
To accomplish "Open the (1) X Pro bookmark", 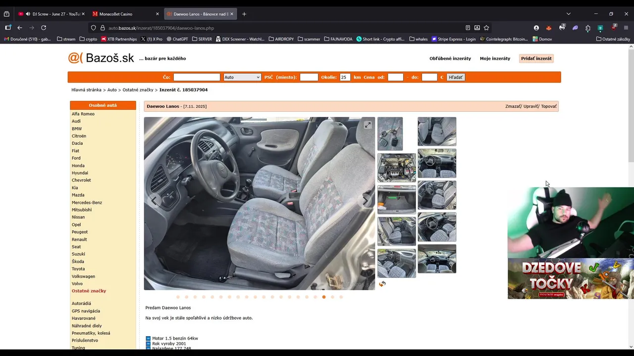I will [x=152, y=39].
